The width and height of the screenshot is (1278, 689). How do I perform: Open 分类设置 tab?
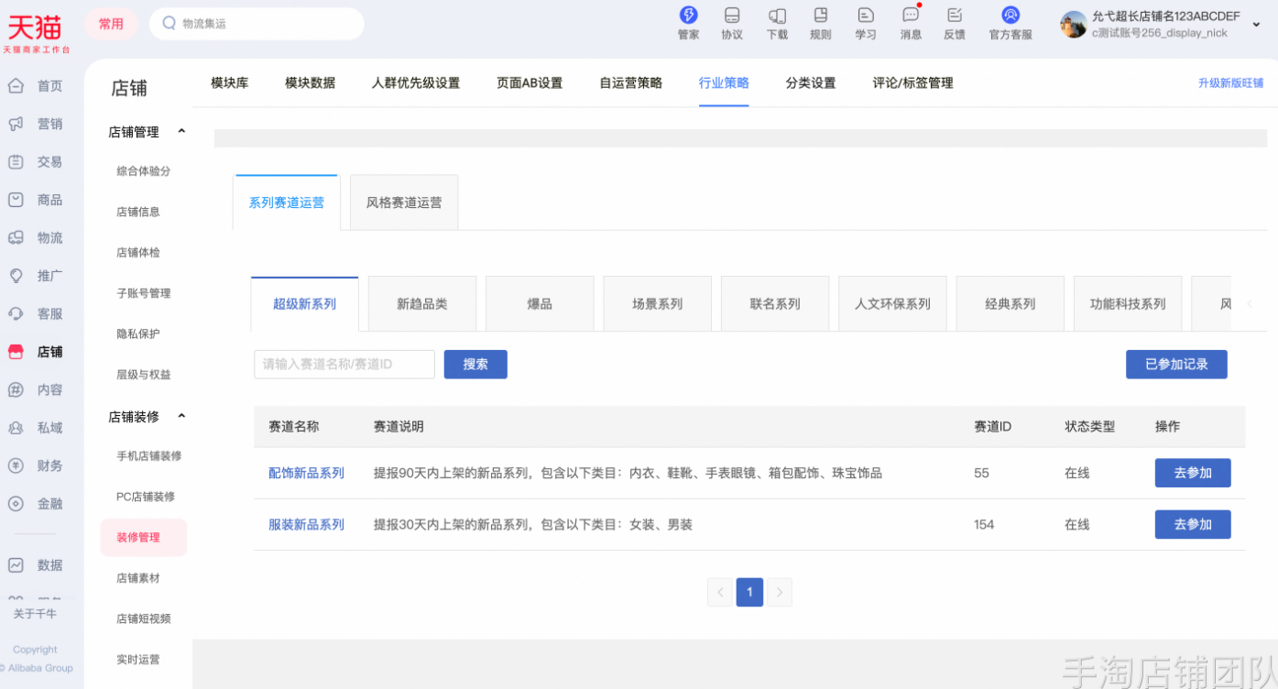811,82
